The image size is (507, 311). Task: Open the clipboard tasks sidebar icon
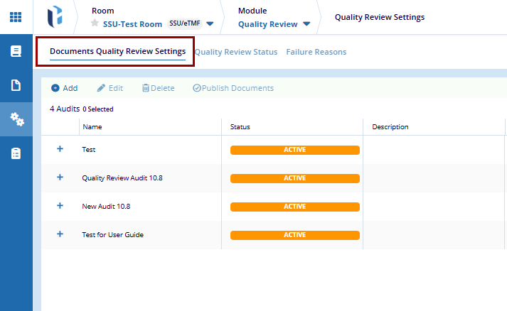click(x=16, y=153)
